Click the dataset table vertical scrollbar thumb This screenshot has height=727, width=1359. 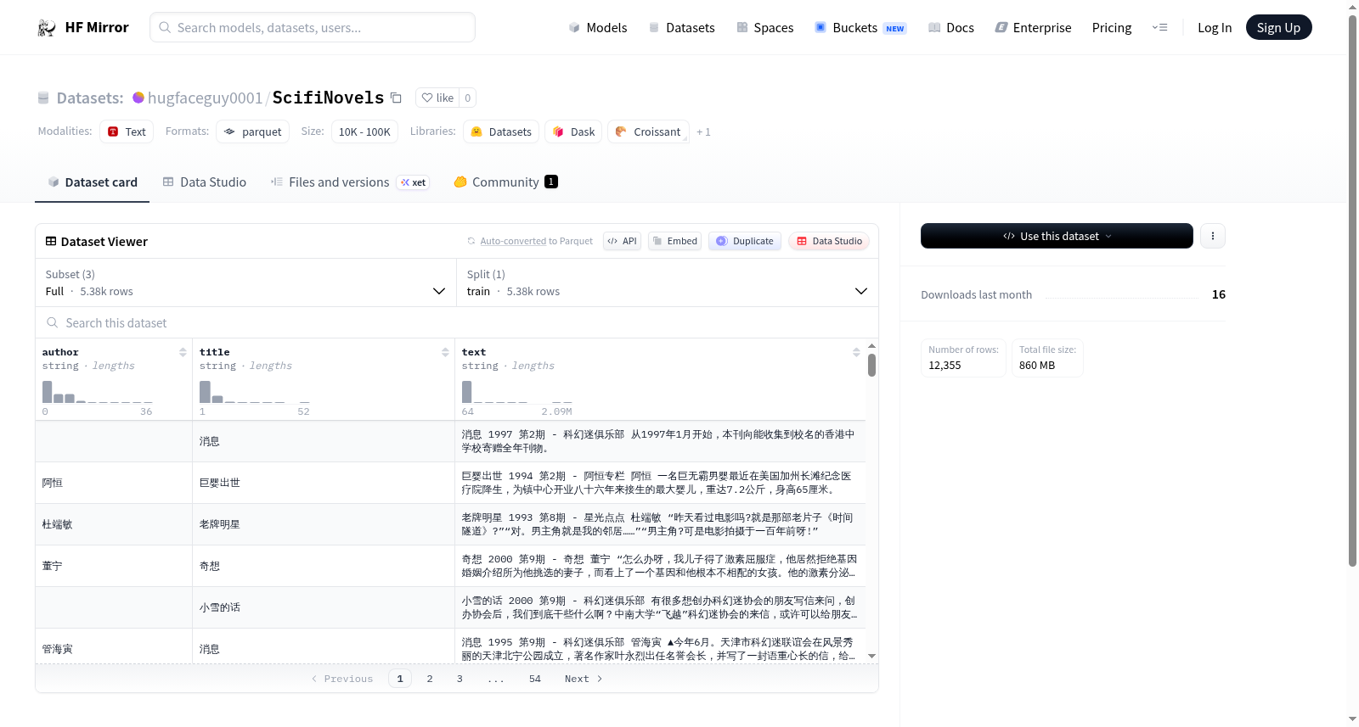[871, 365]
